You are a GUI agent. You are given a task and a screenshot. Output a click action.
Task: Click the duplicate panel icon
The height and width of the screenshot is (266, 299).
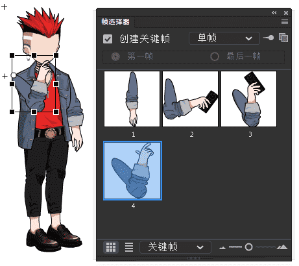click(283, 38)
